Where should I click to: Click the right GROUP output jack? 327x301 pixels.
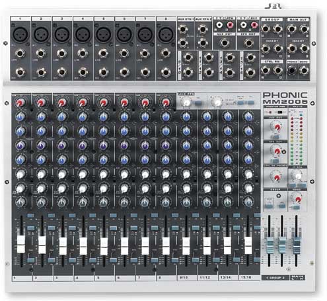point(277,28)
